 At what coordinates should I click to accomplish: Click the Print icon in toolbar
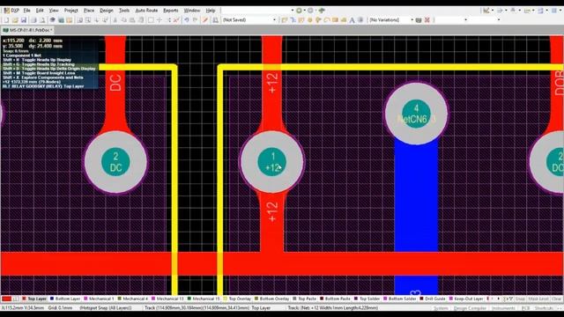click(33, 20)
